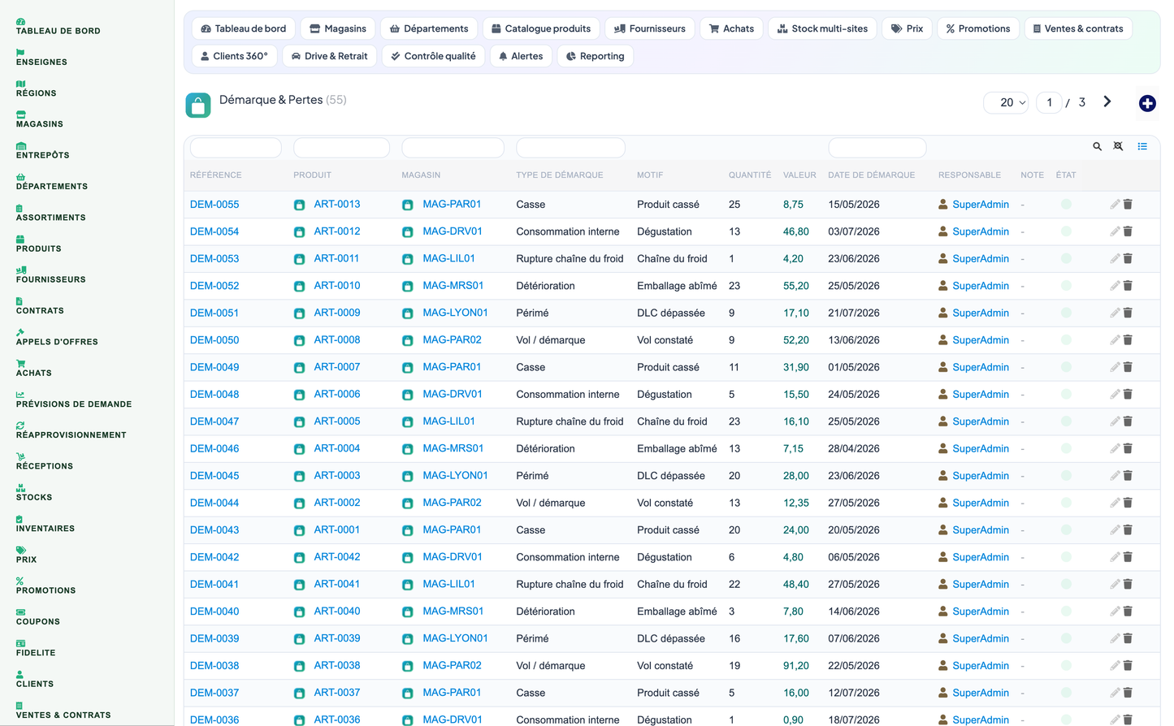This screenshot has width=1174, height=726.
Task: Click the Démarque & Pertes shopping bag icon
Action: pyautogui.click(x=198, y=105)
